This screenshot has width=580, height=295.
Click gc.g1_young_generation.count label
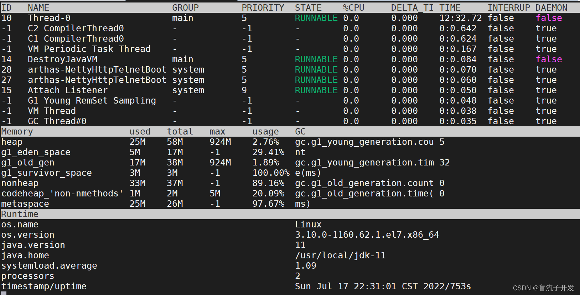tap(364, 147)
